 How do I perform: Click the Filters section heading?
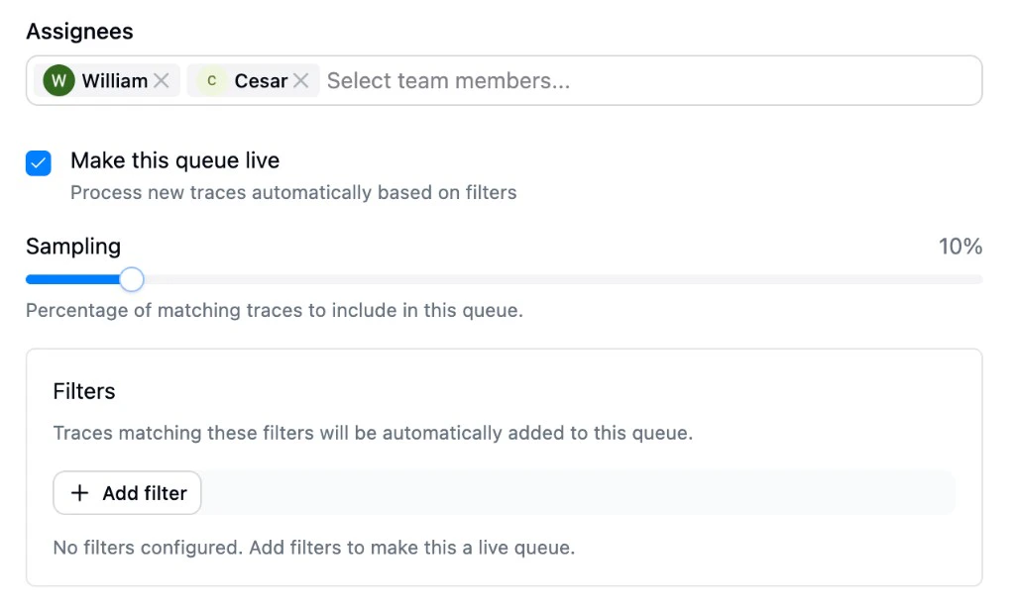83,391
